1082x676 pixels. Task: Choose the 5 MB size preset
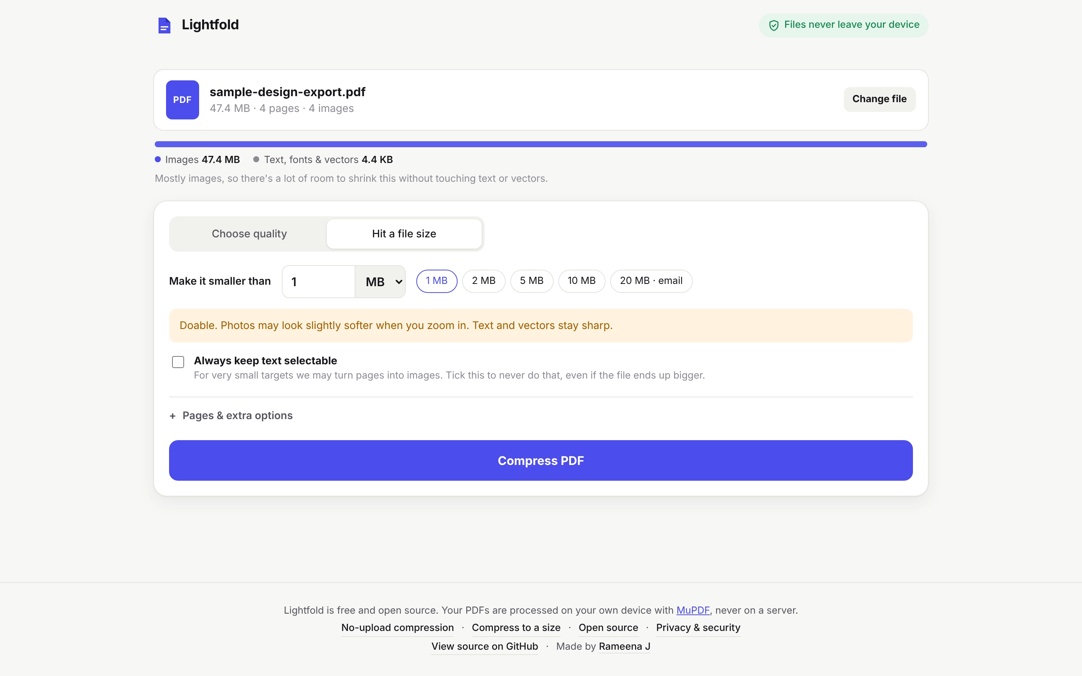tap(532, 281)
